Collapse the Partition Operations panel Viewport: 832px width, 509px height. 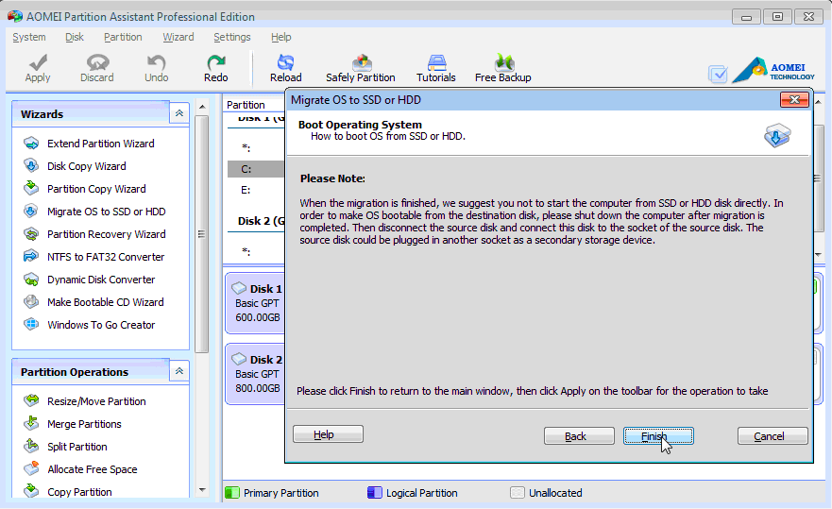(179, 371)
